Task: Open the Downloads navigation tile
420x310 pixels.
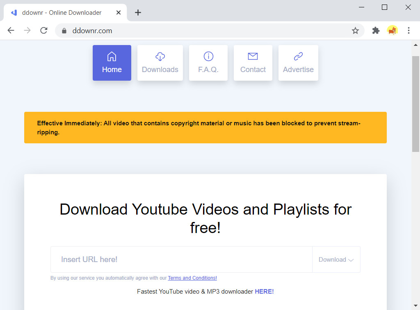Action: [x=160, y=63]
